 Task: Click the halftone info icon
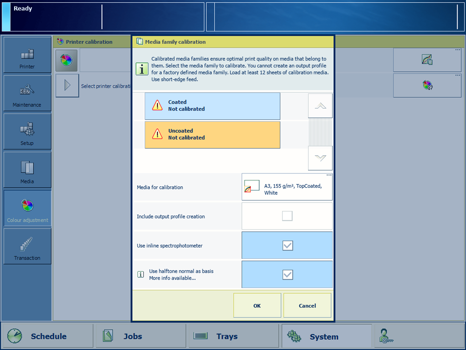click(x=141, y=274)
